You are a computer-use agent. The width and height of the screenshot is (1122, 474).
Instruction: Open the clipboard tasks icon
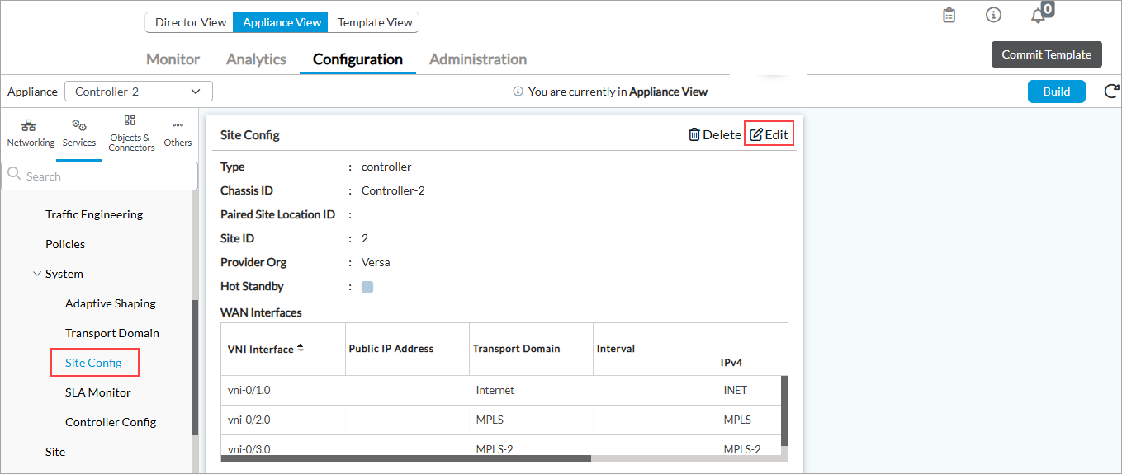949,16
